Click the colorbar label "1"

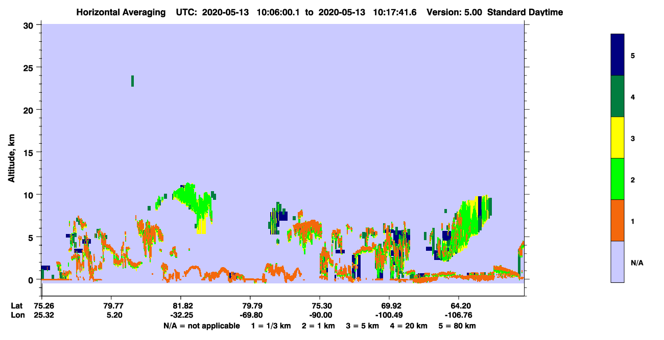633,221
